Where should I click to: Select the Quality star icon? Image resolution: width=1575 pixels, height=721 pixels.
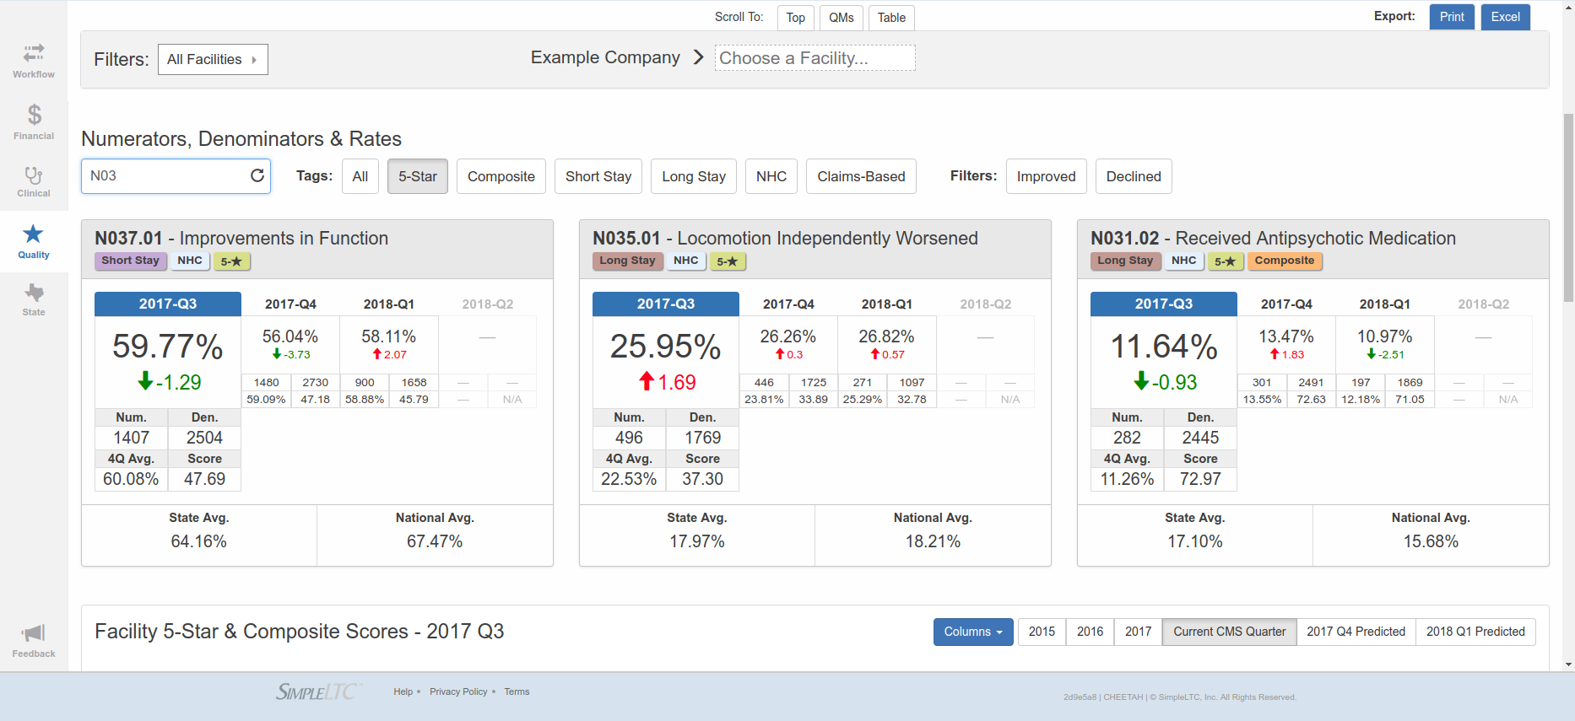[34, 241]
